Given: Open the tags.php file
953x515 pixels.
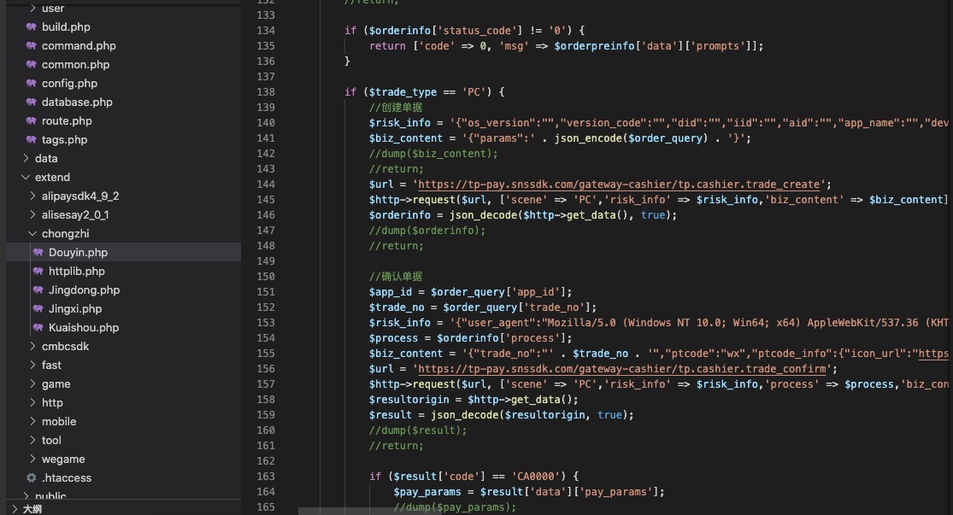Looking at the screenshot, I should tap(64, 140).
